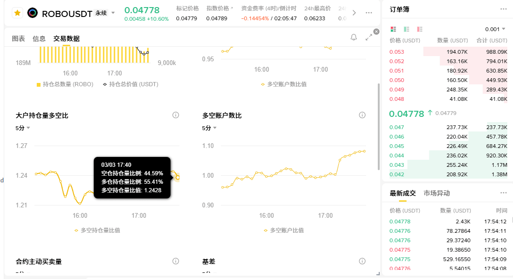Open 订单簿 more options menu
Screen dimensions: 513x279
pos(504,9)
